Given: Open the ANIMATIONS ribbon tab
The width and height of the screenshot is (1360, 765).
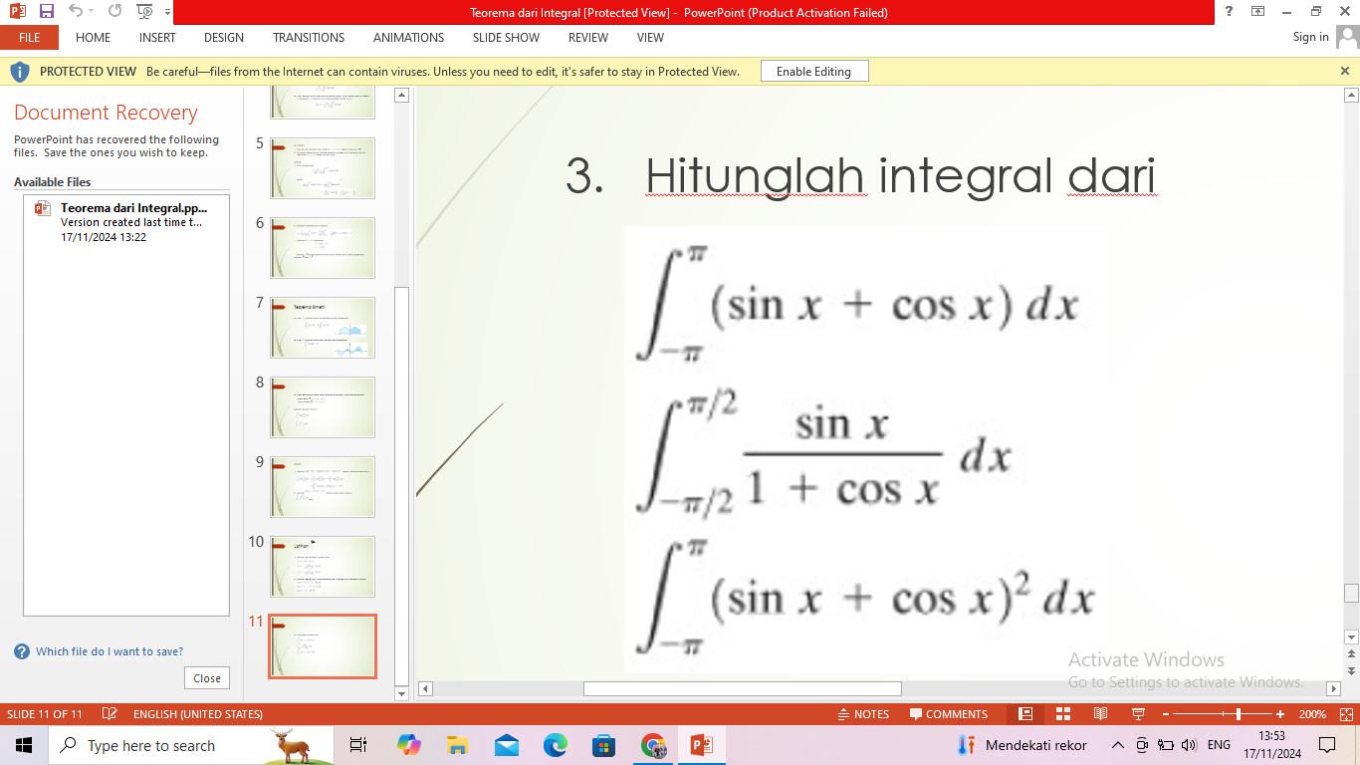Looking at the screenshot, I should [x=408, y=37].
